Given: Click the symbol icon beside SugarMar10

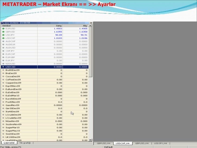Looking at the screenshot, I should tap(3, 128).
